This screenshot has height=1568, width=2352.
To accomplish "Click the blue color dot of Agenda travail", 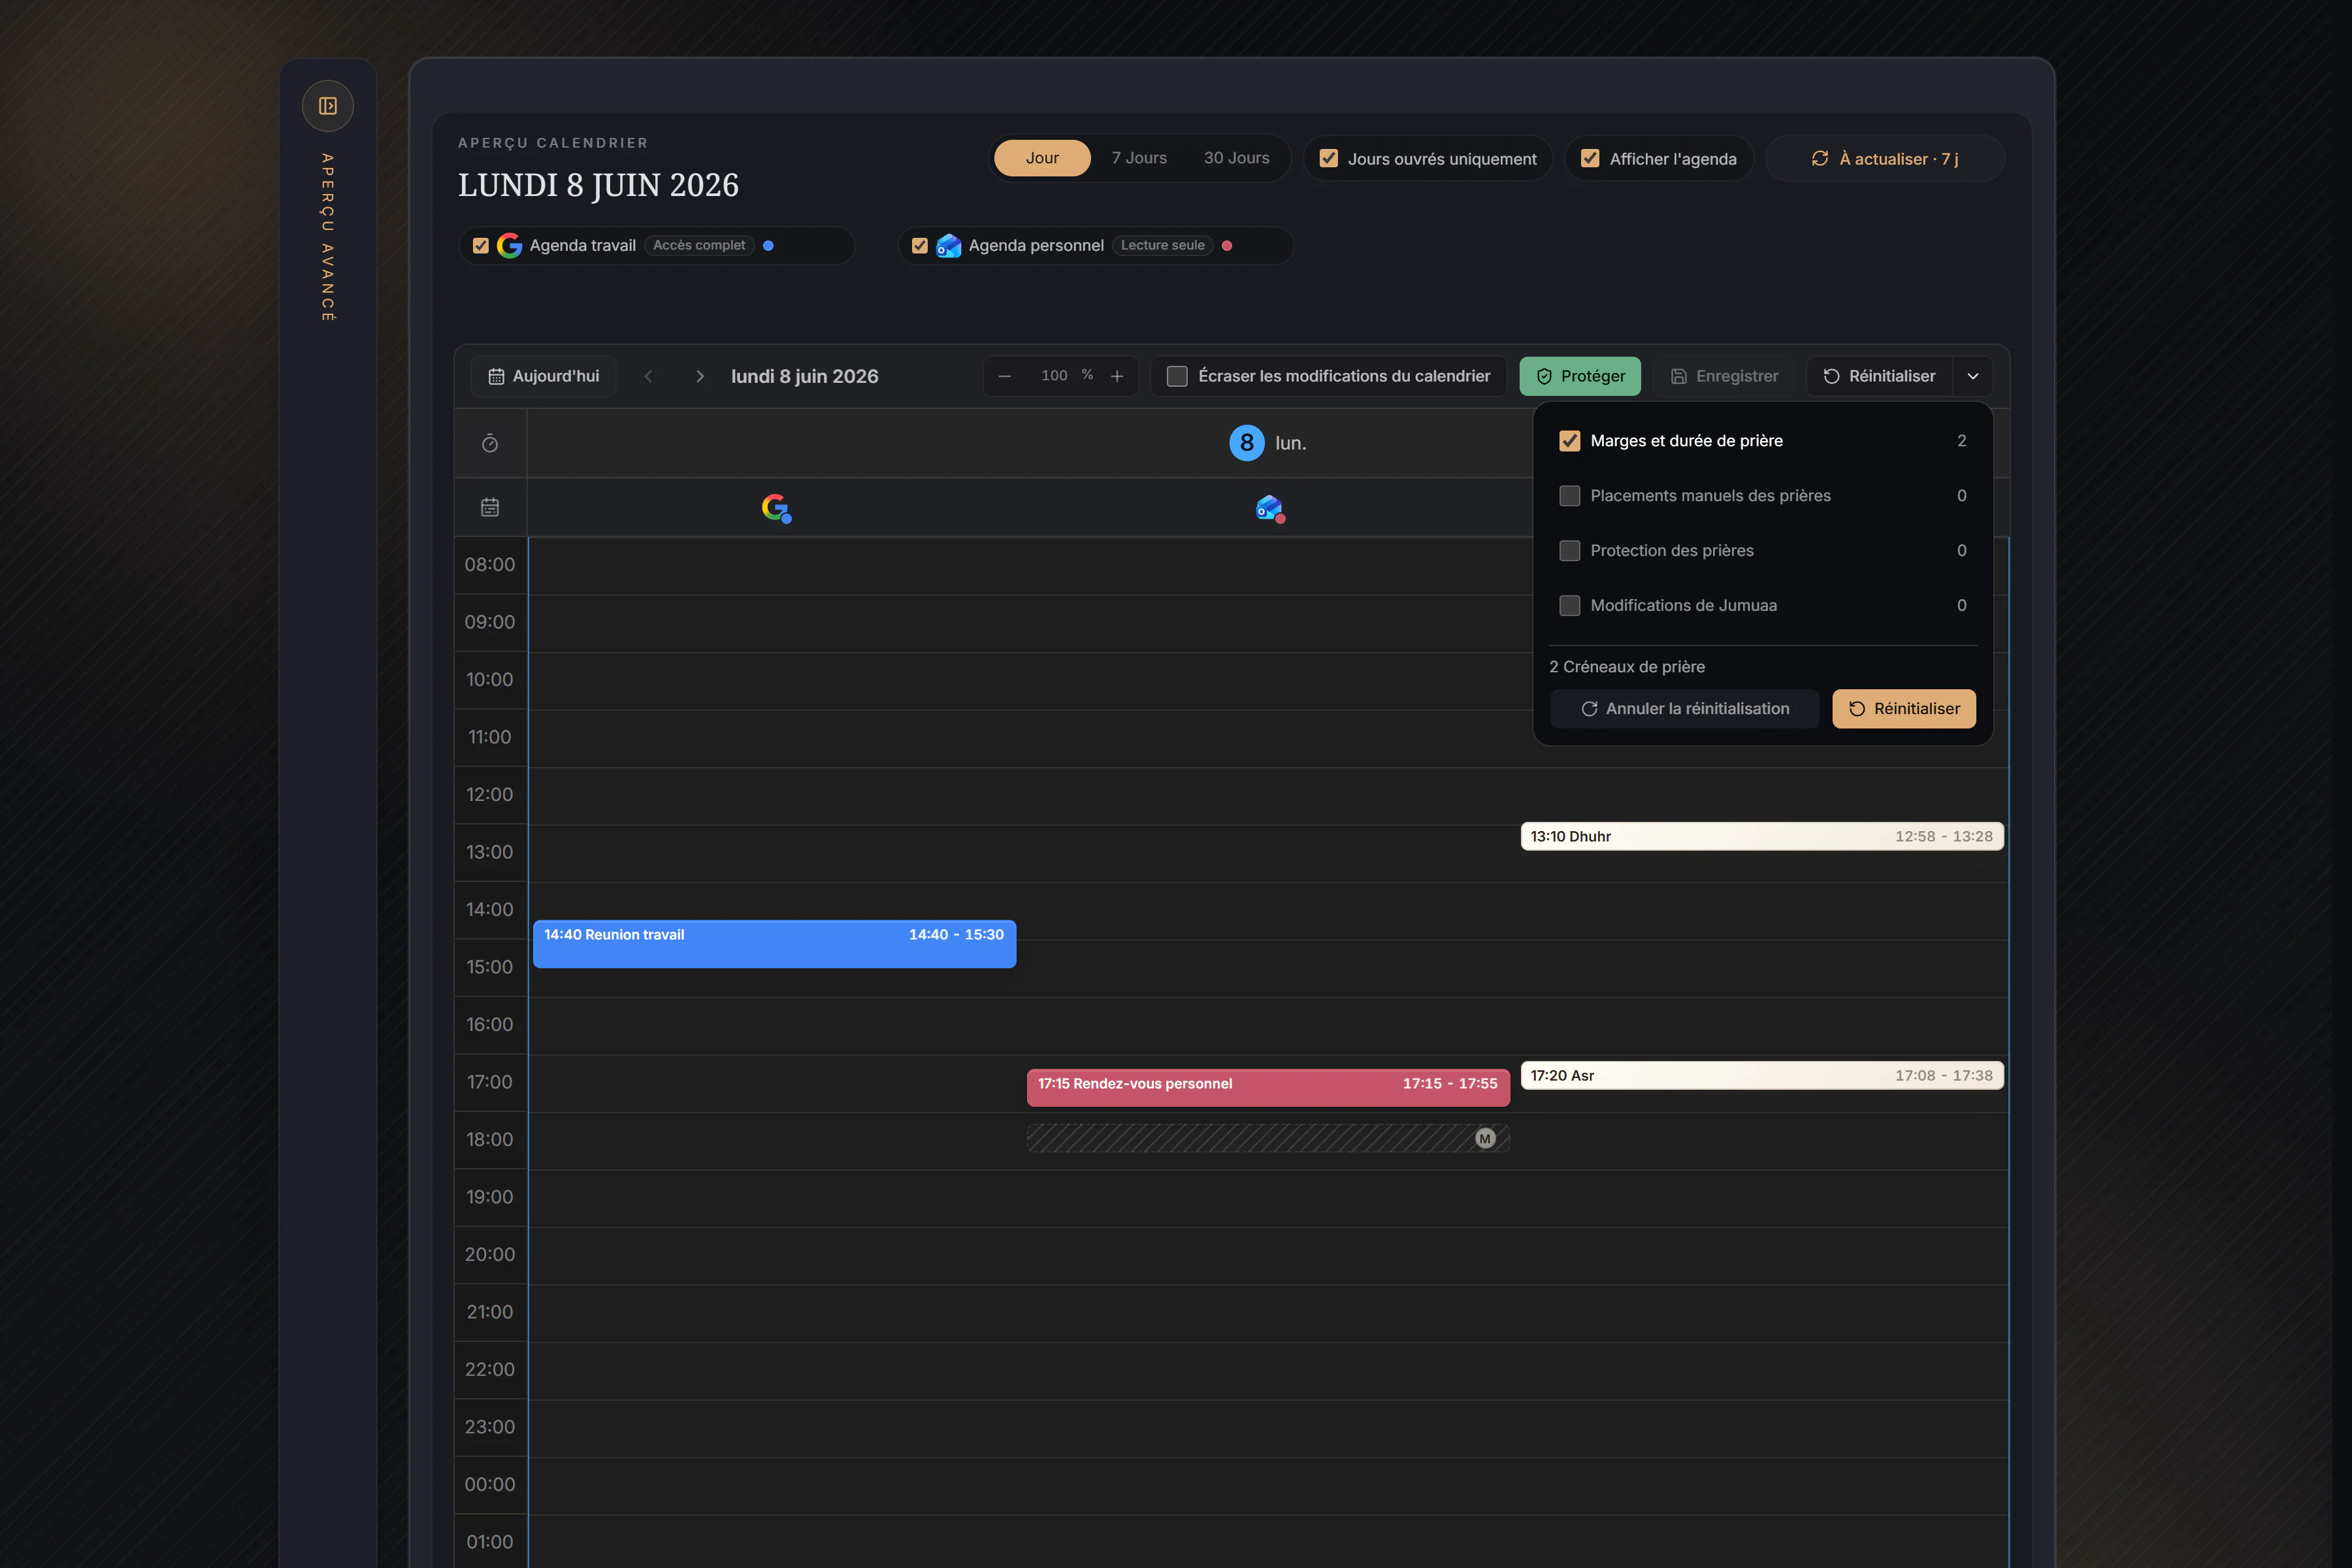I will pos(768,246).
